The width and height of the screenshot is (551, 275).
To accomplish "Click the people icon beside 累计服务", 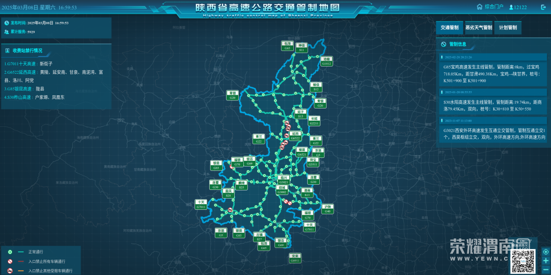I will pos(7,32).
